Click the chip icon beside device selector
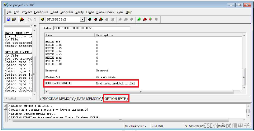 tap(42, 19)
